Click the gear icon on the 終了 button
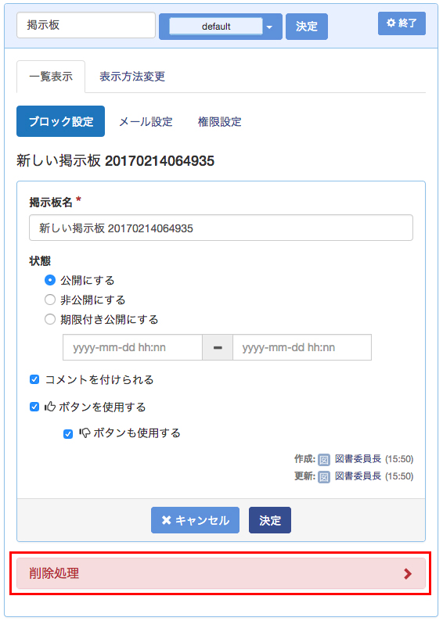443x621 pixels. [x=391, y=23]
